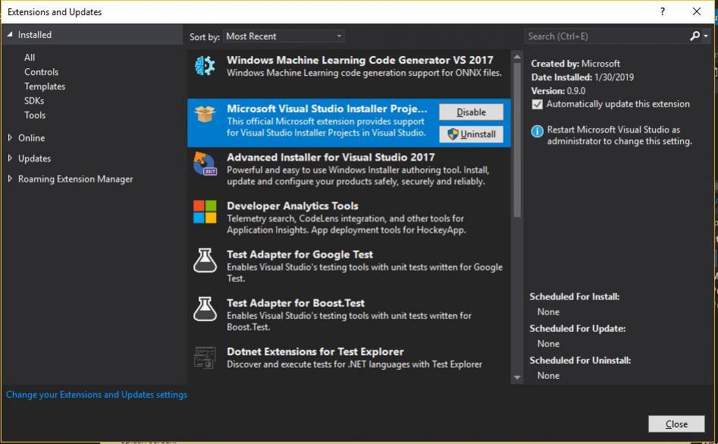Open search options dropdown arrow
Viewport: 718px width, 444px height.
click(x=706, y=36)
